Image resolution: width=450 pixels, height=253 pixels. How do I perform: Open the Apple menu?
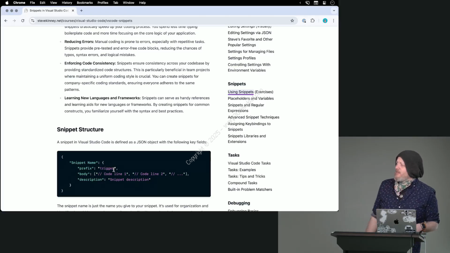pos(7,3)
